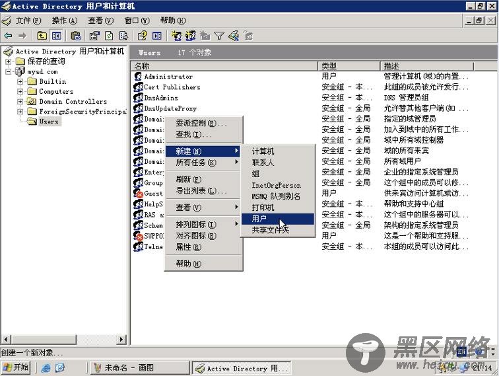The width and height of the screenshot is (499, 376).
Task: Select the Administrator user icon
Action: pos(138,77)
